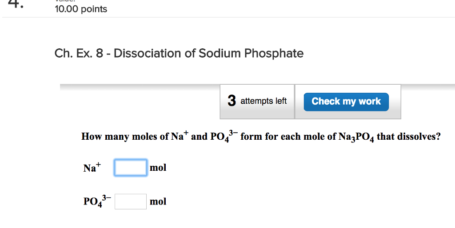455x228 pixels.
Task: Click the '3 attempts left' box
Action: click(257, 102)
